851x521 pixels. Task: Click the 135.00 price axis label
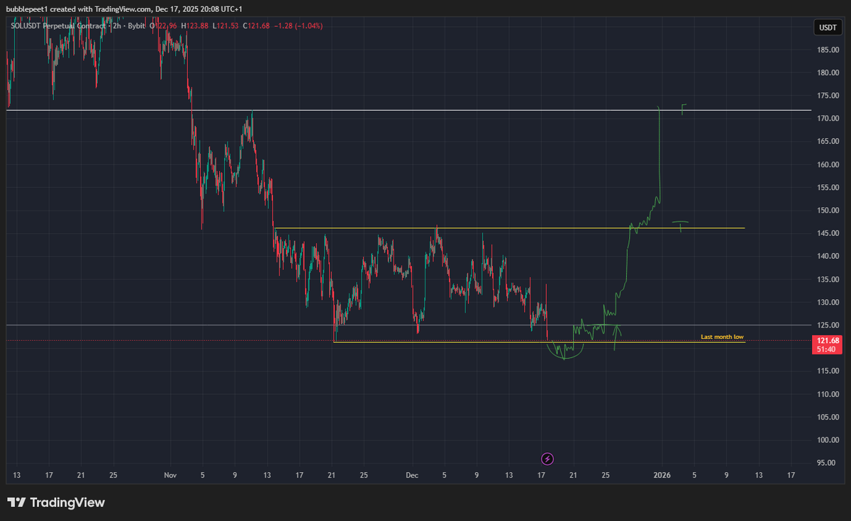828,279
